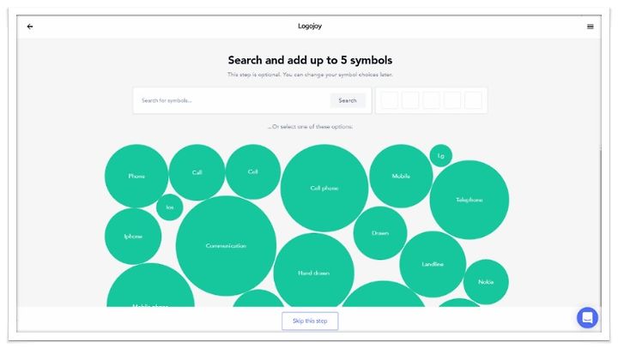
Task: Click the page vertical scrollbar
Action: tap(601, 226)
